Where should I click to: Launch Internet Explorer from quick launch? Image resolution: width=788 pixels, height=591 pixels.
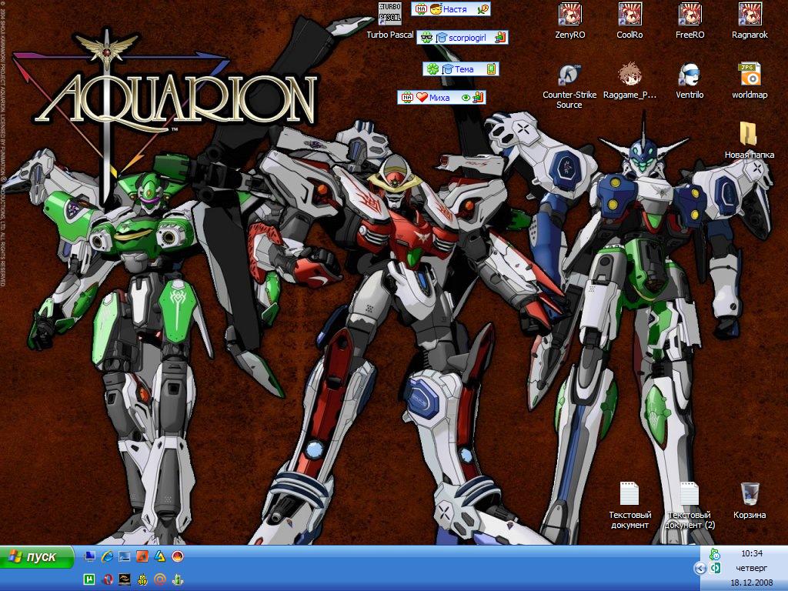pos(107,556)
